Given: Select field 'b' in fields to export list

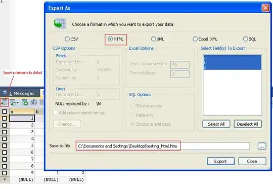Looking at the screenshot, I should point(232,63).
